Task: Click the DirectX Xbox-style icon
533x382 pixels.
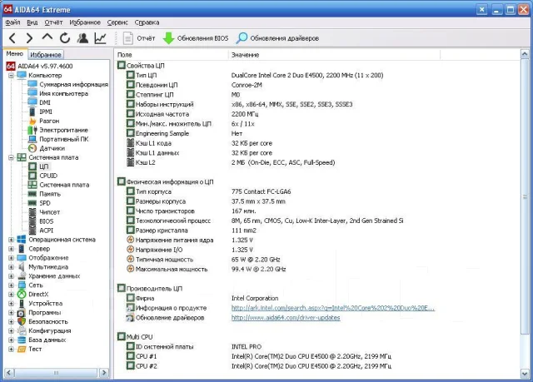Action: pos(22,294)
